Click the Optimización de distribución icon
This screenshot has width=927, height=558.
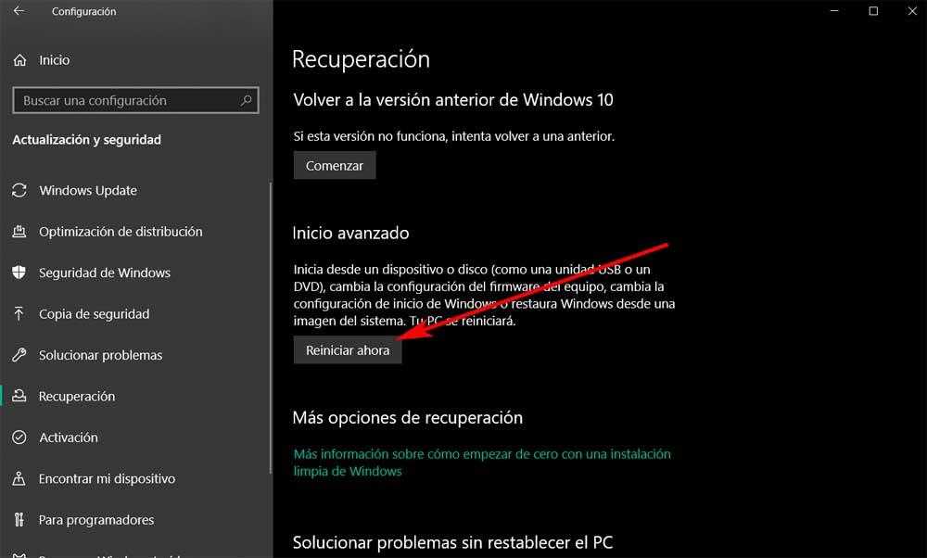click(19, 232)
